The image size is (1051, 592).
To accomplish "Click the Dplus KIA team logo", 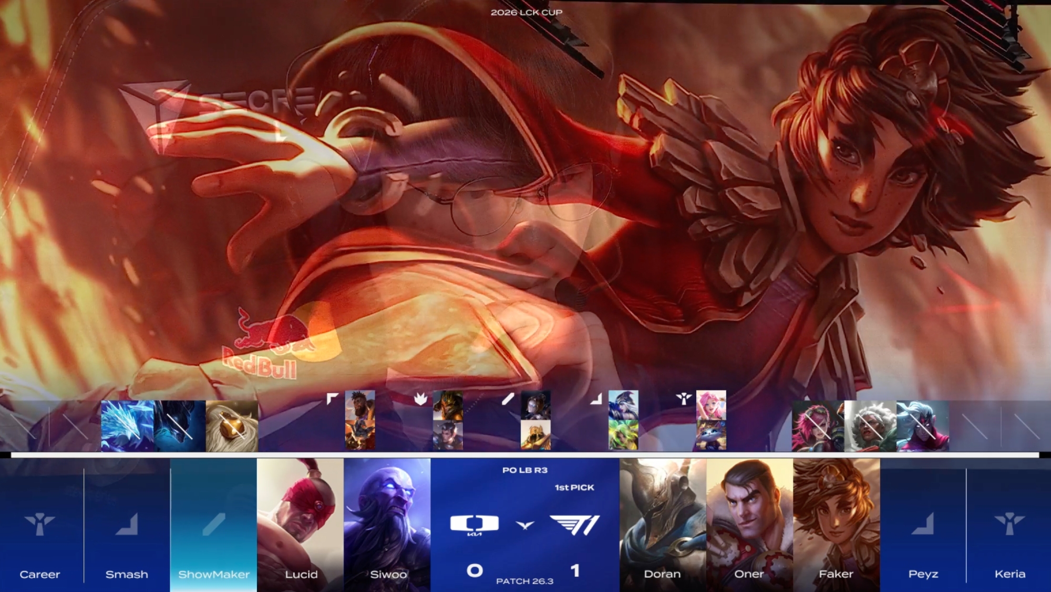I will [475, 524].
